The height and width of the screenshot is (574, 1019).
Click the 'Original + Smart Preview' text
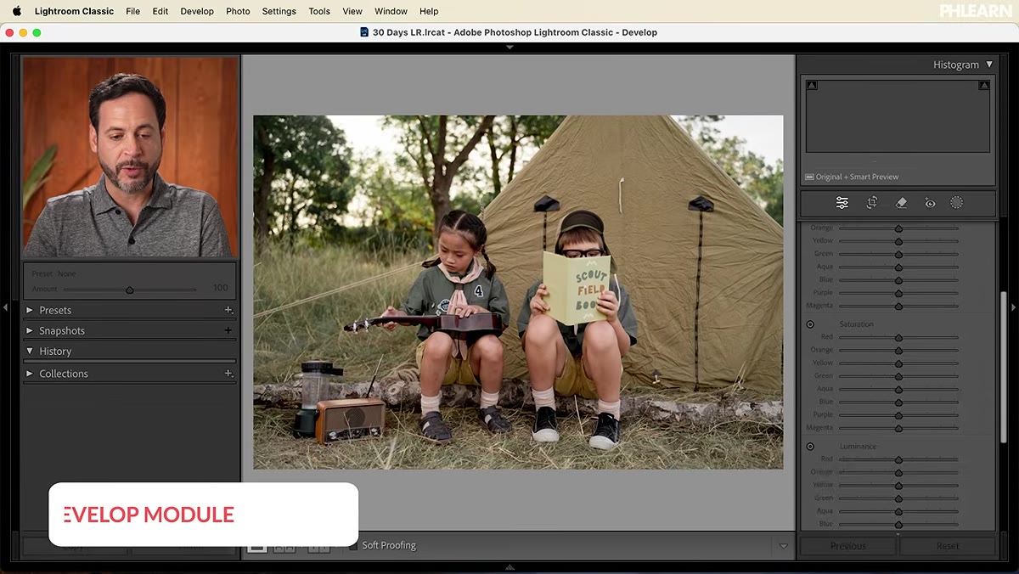click(x=857, y=177)
